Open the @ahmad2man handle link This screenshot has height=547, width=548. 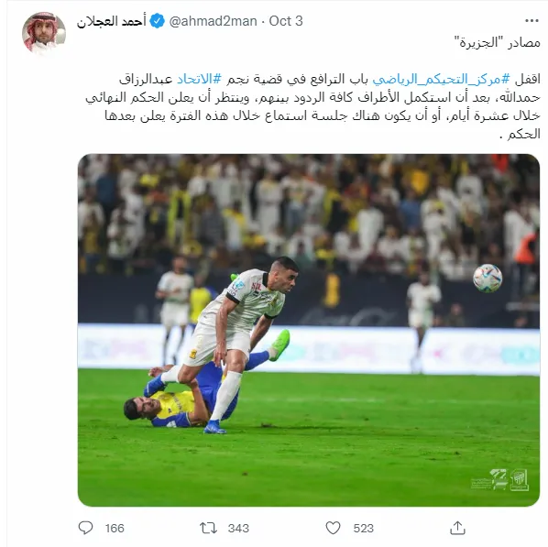click(x=214, y=21)
